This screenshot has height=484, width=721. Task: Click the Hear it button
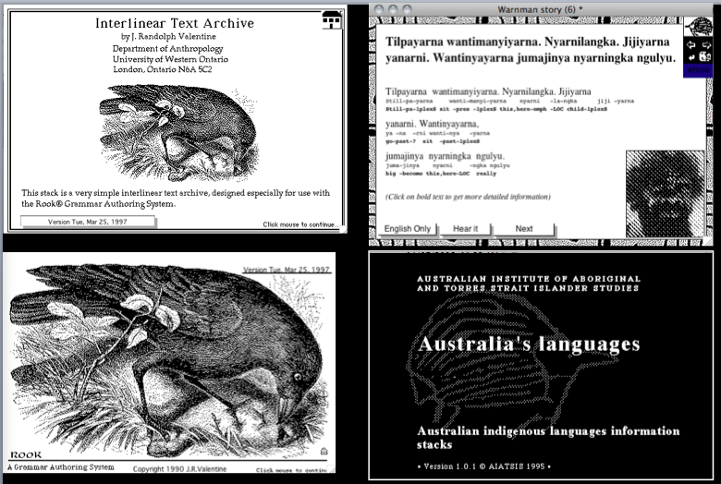click(x=465, y=229)
